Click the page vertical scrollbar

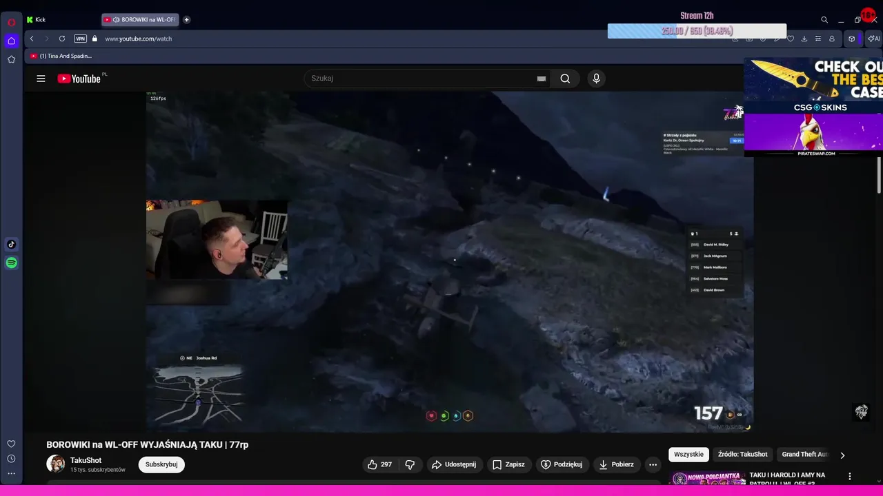pyautogui.click(x=879, y=176)
